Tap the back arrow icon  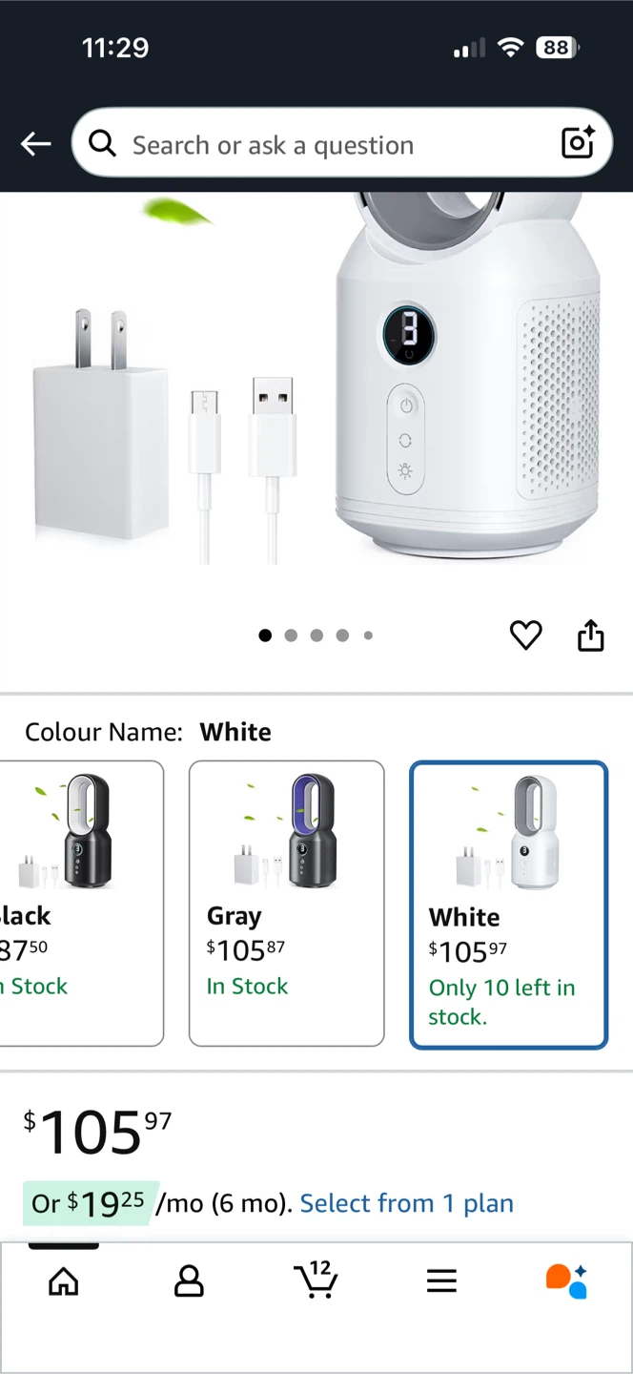pyautogui.click(x=36, y=144)
